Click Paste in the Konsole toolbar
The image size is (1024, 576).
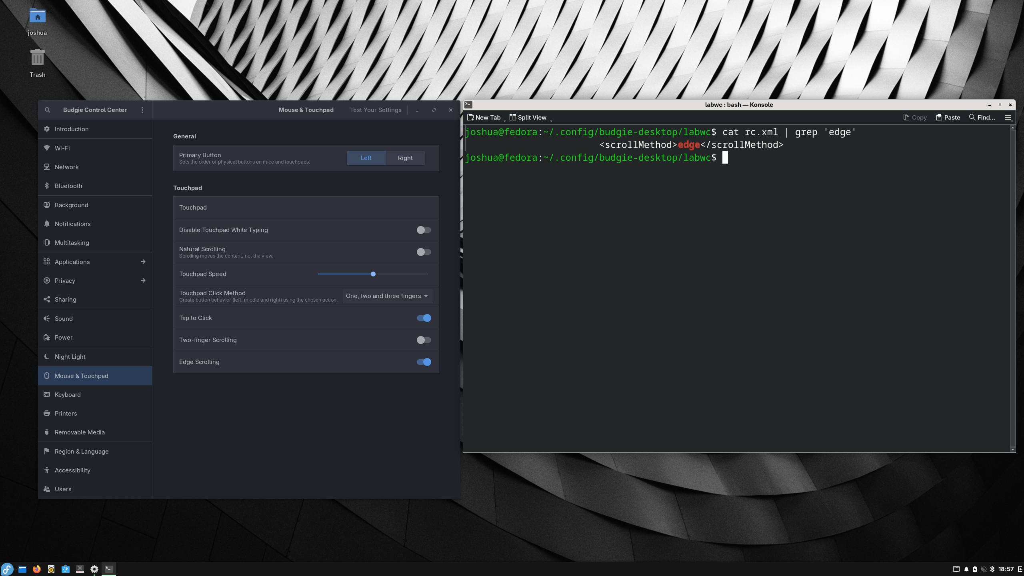[948, 117]
